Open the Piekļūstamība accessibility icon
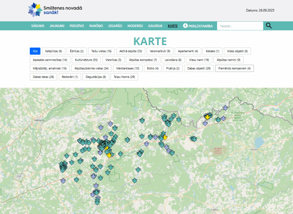 185,26
